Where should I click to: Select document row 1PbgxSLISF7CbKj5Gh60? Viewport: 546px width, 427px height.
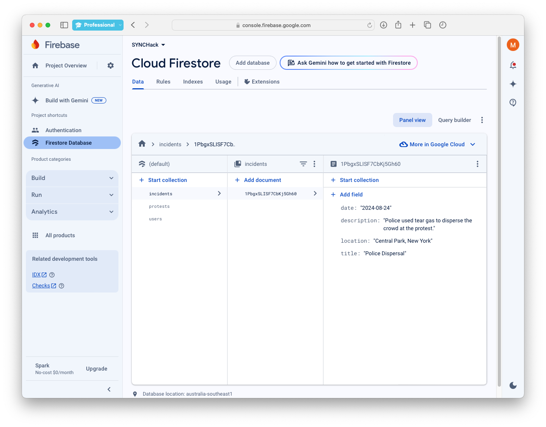tap(275, 194)
